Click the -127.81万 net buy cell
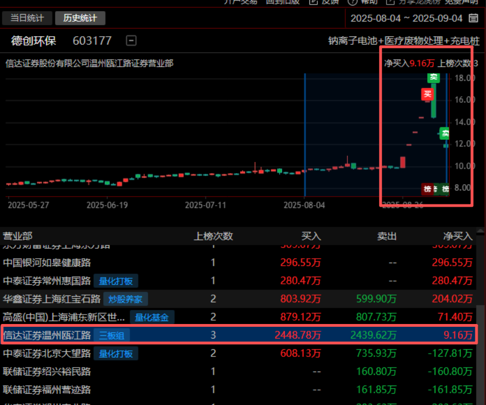Screen dimensions: 486x405 click(x=450, y=353)
